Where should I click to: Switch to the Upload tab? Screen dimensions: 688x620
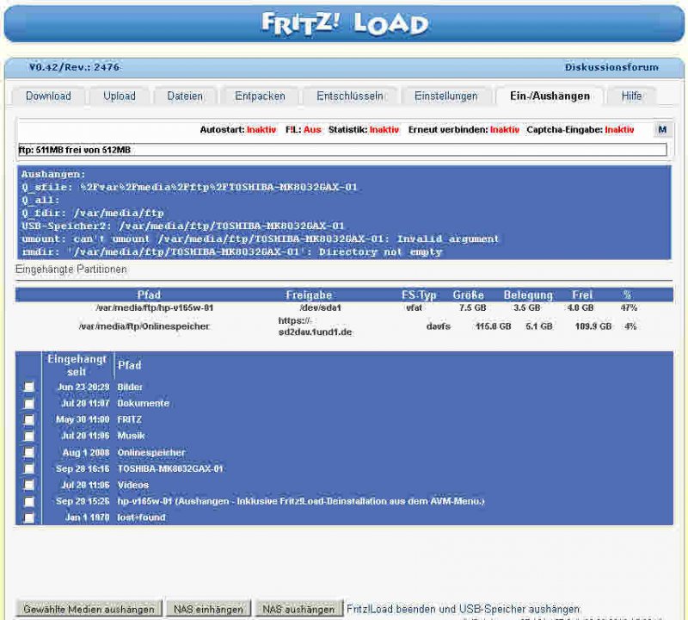click(x=120, y=96)
